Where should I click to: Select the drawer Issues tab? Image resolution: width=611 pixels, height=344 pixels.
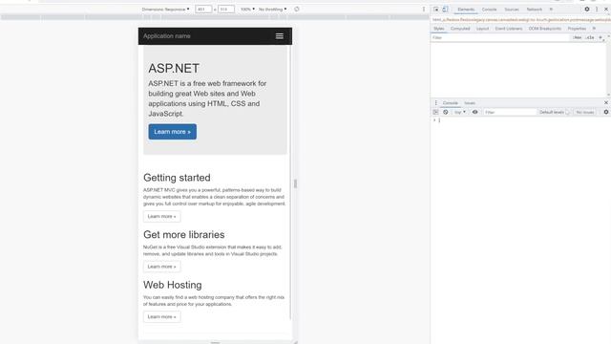click(x=470, y=103)
